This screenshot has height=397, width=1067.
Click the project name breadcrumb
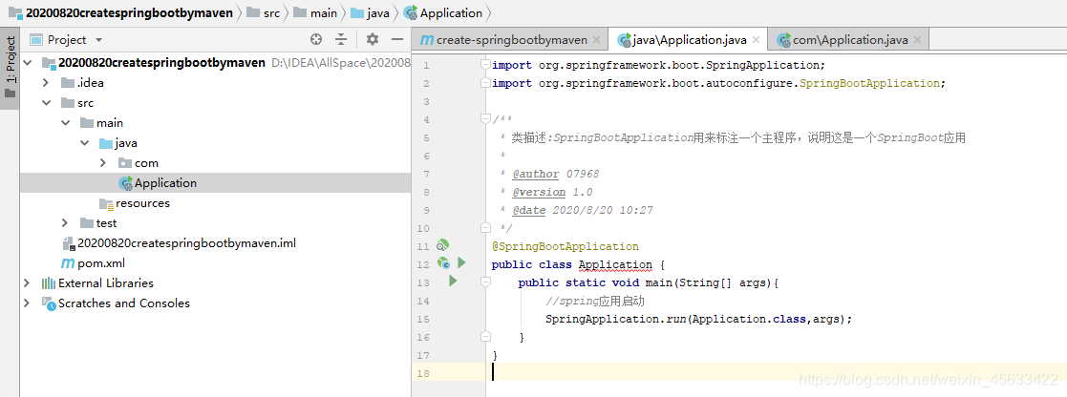[x=119, y=13]
